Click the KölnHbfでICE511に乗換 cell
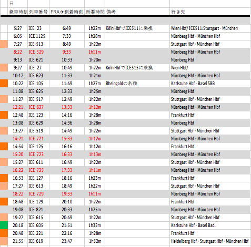251x247 pixels. point(137,28)
